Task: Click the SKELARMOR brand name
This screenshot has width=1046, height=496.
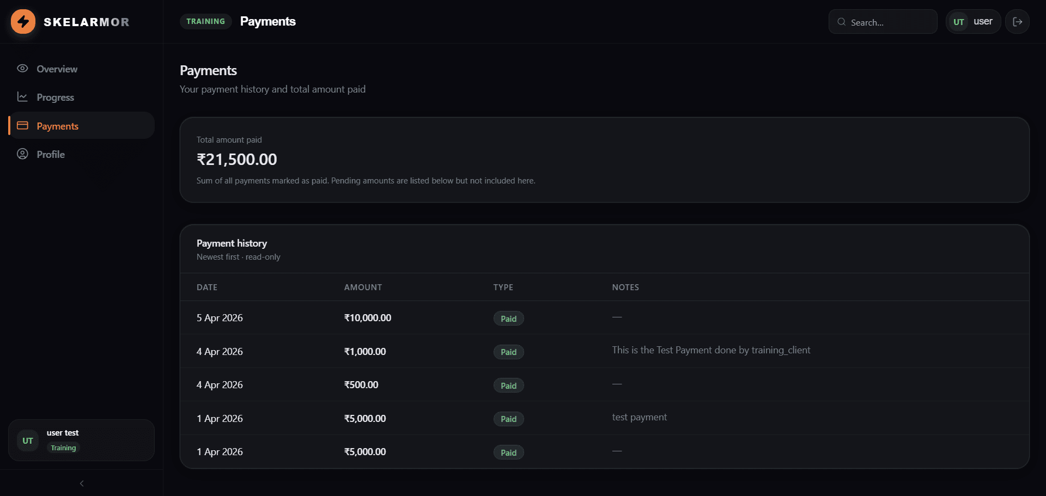Action: pos(87,22)
